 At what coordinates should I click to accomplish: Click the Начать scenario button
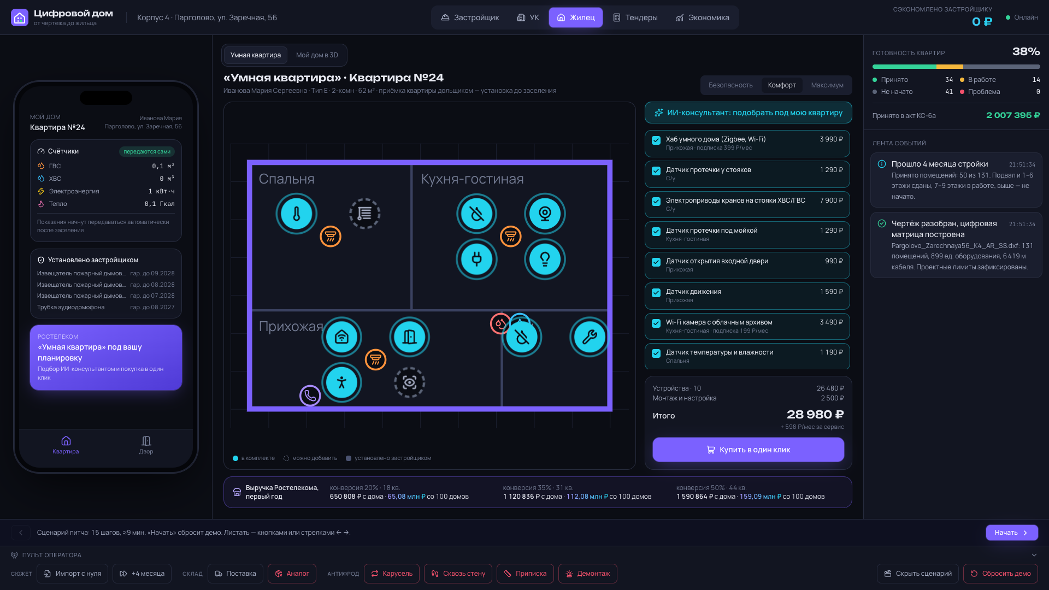click(1011, 533)
